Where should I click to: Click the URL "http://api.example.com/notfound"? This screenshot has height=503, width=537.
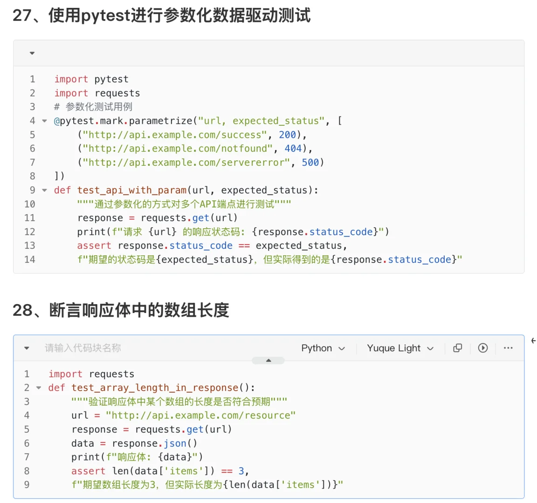click(x=178, y=149)
